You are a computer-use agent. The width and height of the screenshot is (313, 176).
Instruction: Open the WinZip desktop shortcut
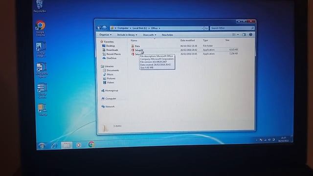coord(43,110)
